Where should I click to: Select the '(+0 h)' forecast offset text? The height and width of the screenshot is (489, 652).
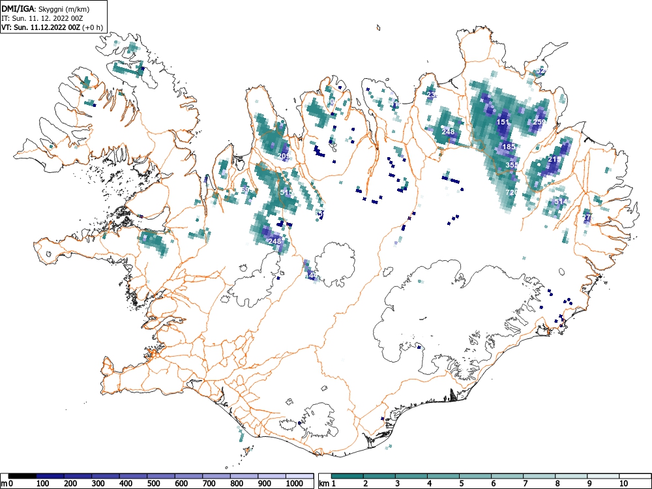pos(93,27)
